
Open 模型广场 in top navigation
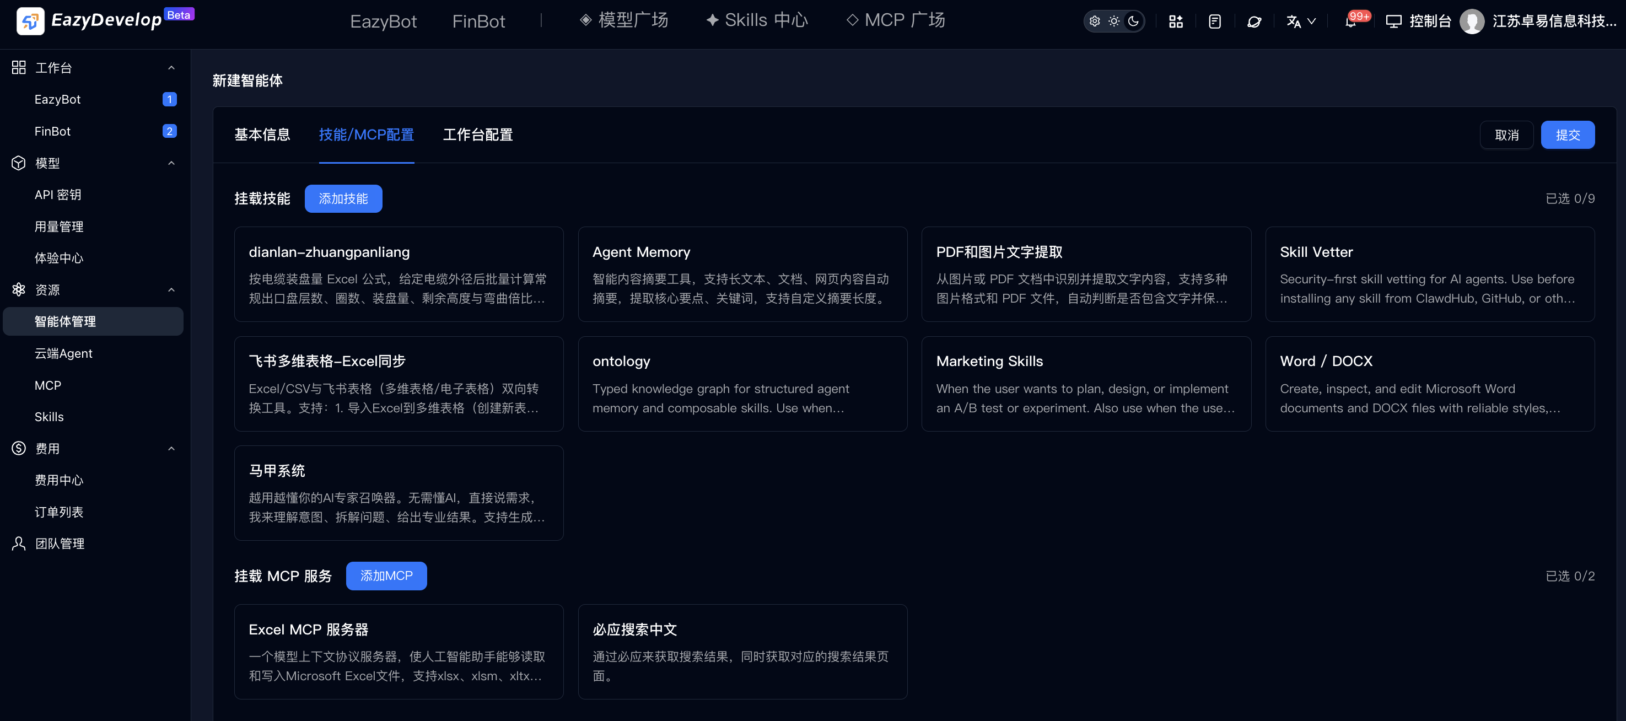coord(623,20)
